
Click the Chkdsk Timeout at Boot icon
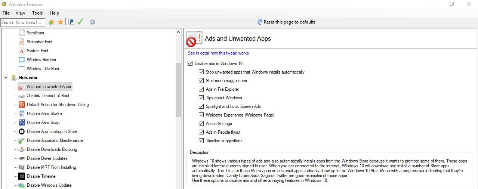21,96
